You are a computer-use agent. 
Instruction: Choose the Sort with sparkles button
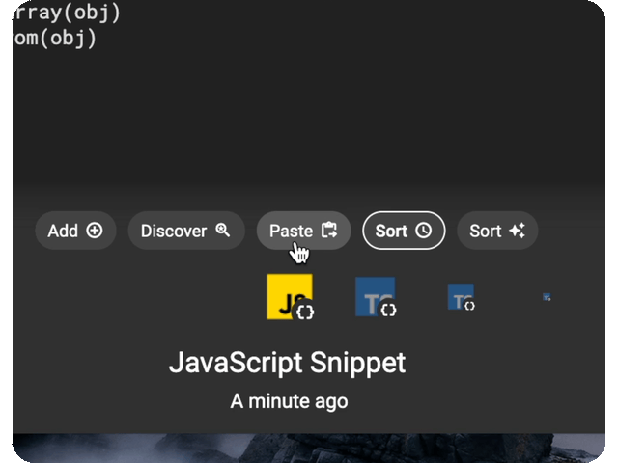pyautogui.click(x=497, y=231)
